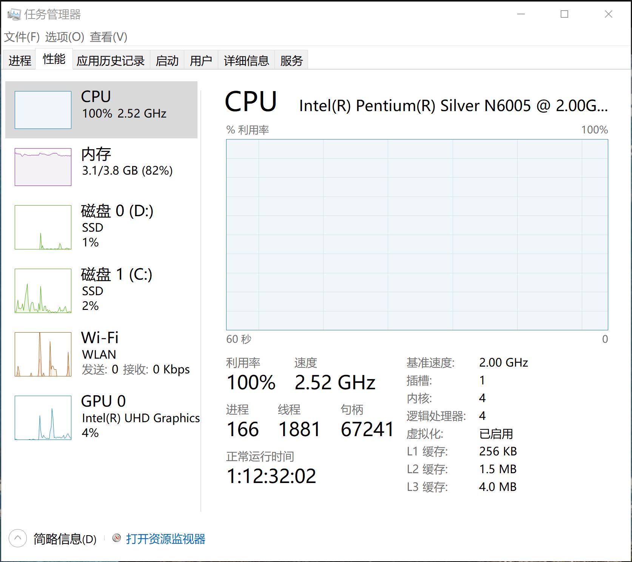632x562 pixels.
Task: Open the View (查看) menu
Action: tap(108, 37)
